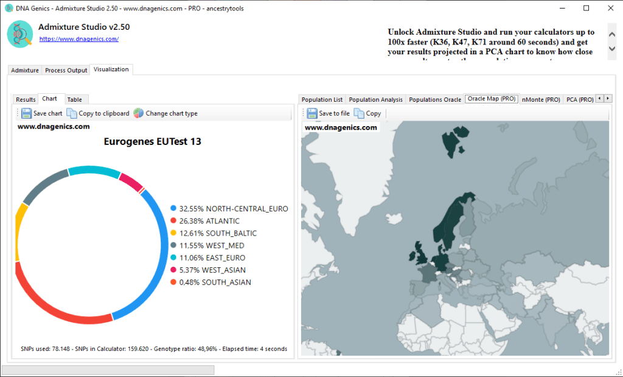The width and height of the screenshot is (623, 377).
Task: Click the Copy icon above the map
Action: 359,113
